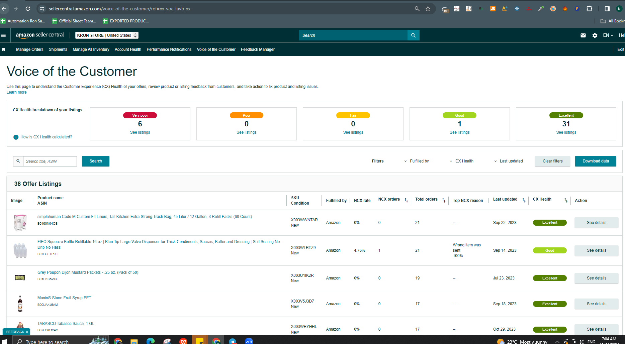Close the FEEDBACK tab with the X
Screen dimensions: 625x344
pos(27,332)
